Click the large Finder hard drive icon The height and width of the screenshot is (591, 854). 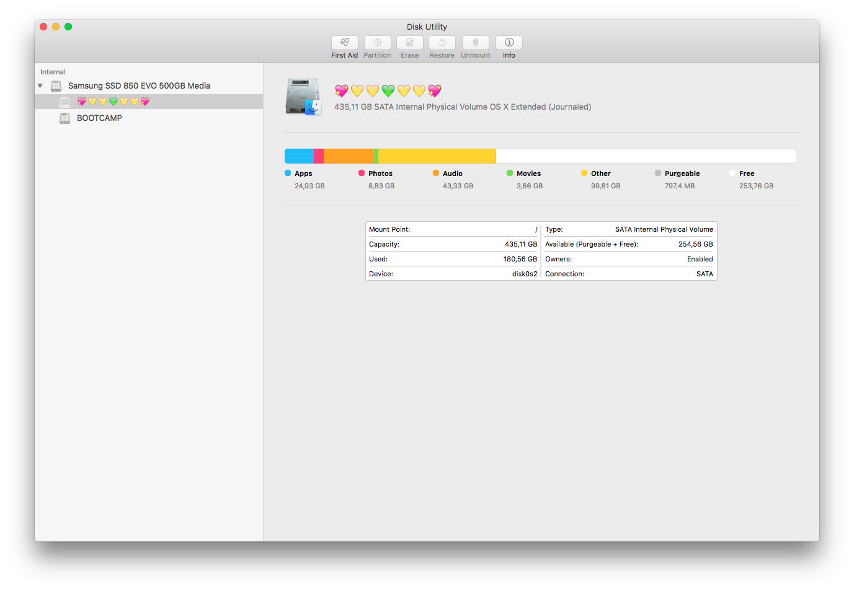coord(303,97)
